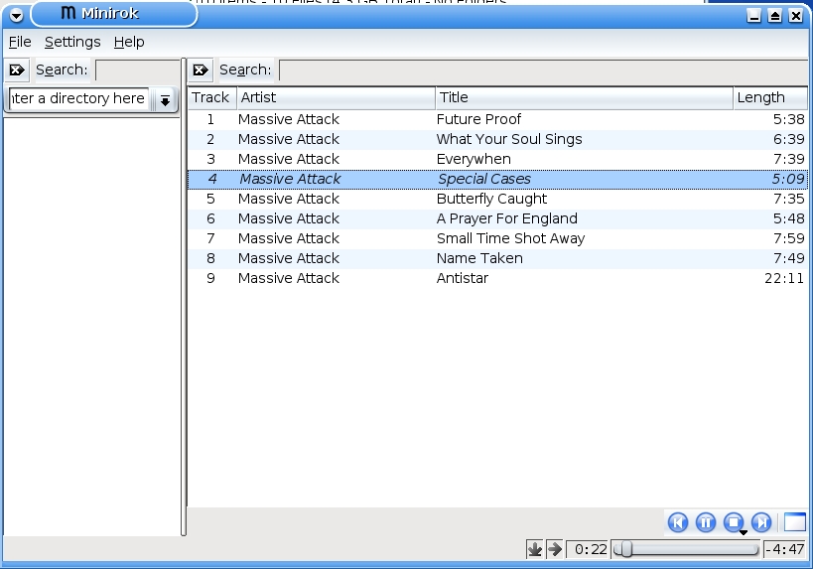
Task: Select the Antistar track row
Action: (x=463, y=278)
